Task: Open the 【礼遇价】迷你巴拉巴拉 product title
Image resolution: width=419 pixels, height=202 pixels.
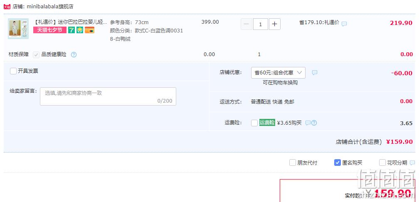Action: (x=71, y=22)
